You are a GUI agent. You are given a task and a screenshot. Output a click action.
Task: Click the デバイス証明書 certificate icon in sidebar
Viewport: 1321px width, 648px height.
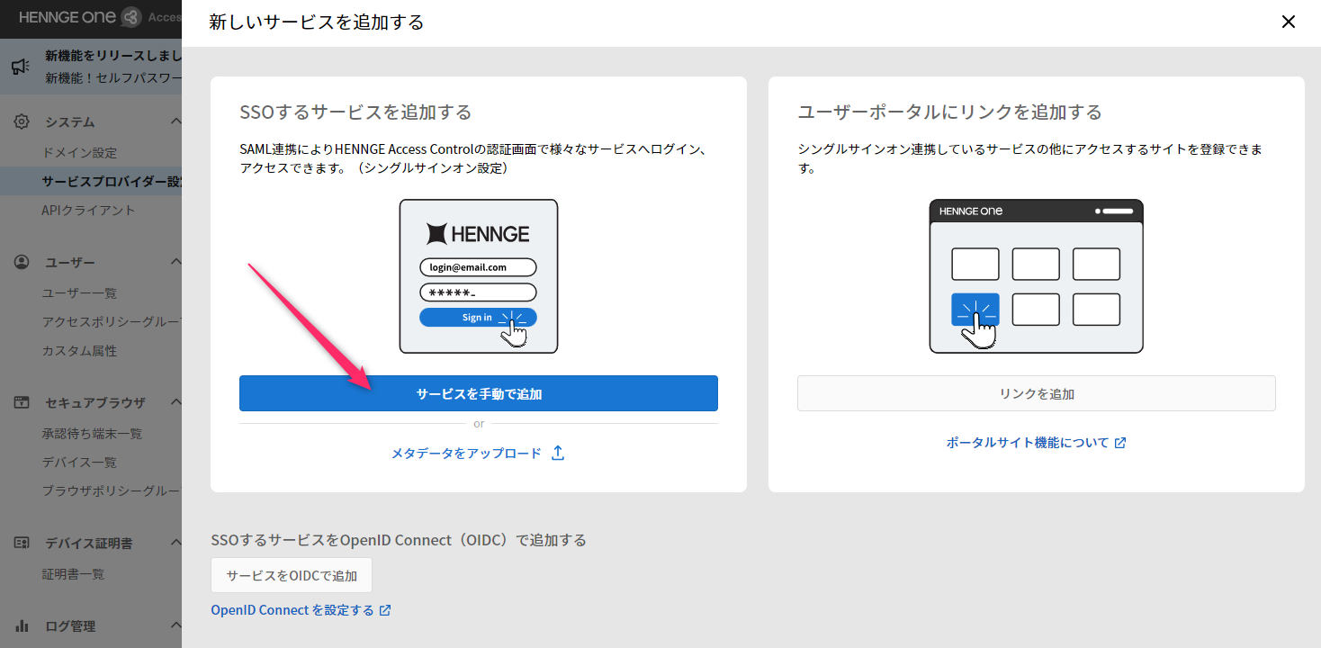point(22,543)
